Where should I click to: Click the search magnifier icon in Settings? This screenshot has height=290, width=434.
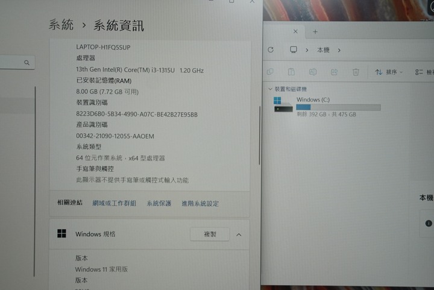click(27, 63)
